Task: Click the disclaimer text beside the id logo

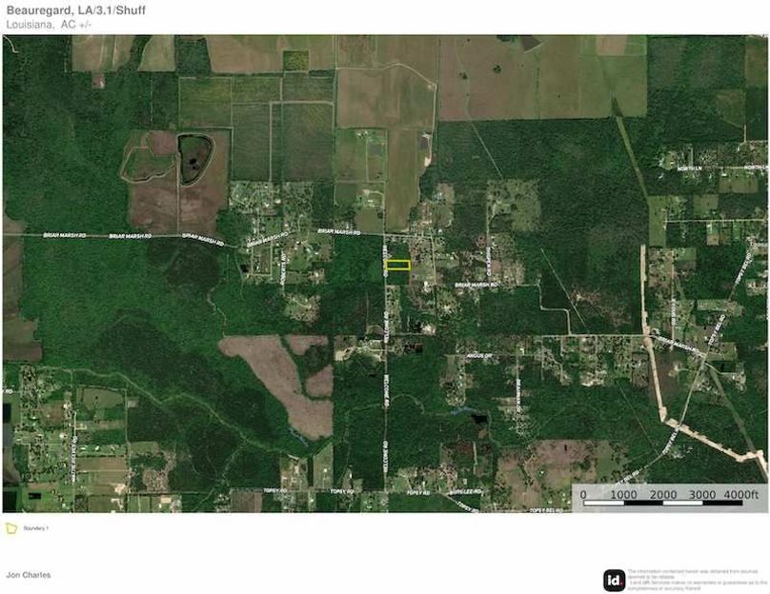Action: pyautogui.click(x=696, y=579)
